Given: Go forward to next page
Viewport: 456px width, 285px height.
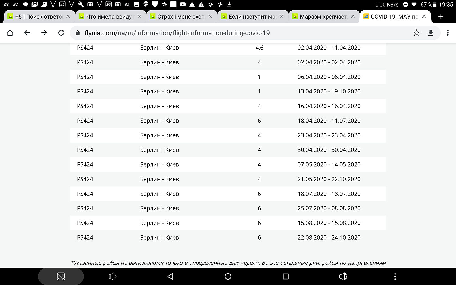Looking at the screenshot, I should click(x=44, y=33).
